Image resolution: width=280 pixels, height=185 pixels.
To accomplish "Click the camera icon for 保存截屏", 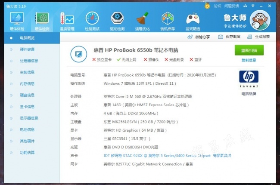I will tap(221, 37).
